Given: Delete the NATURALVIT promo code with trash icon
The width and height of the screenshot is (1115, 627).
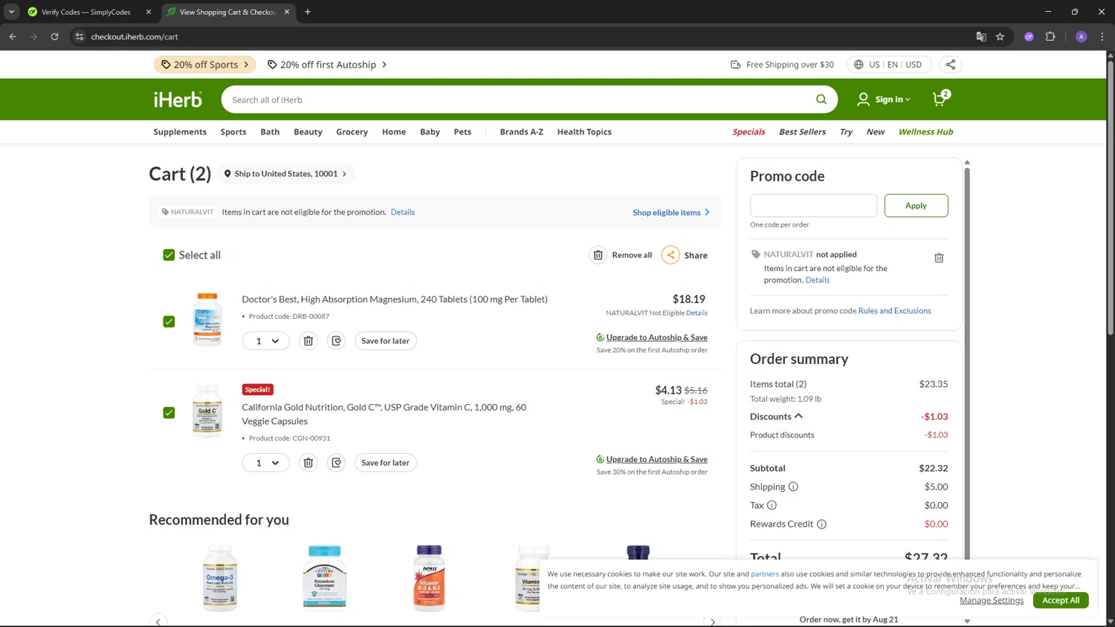Looking at the screenshot, I should (939, 258).
